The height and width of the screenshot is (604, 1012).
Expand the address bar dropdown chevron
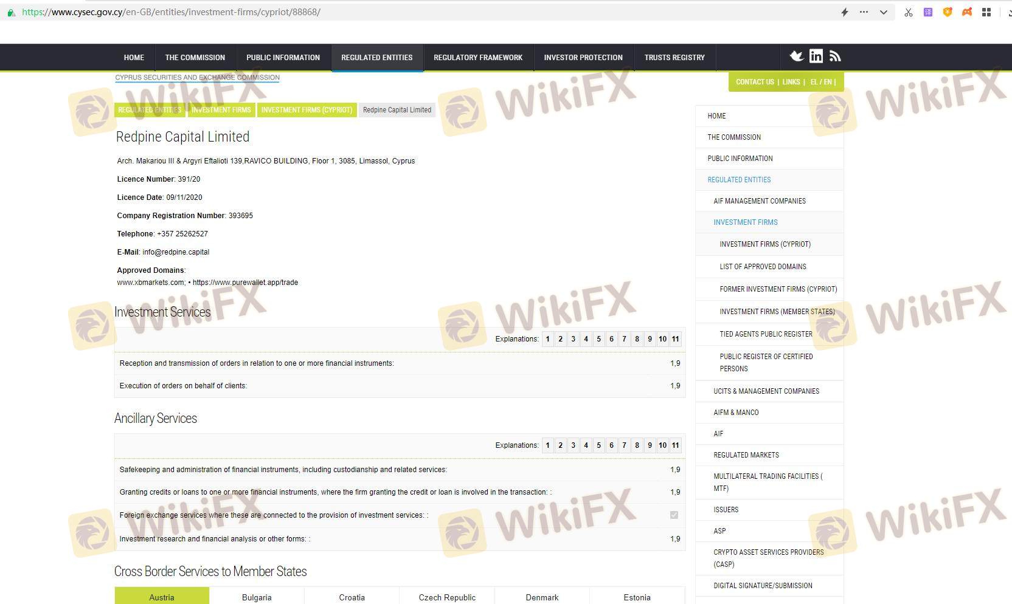pos(884,12)
